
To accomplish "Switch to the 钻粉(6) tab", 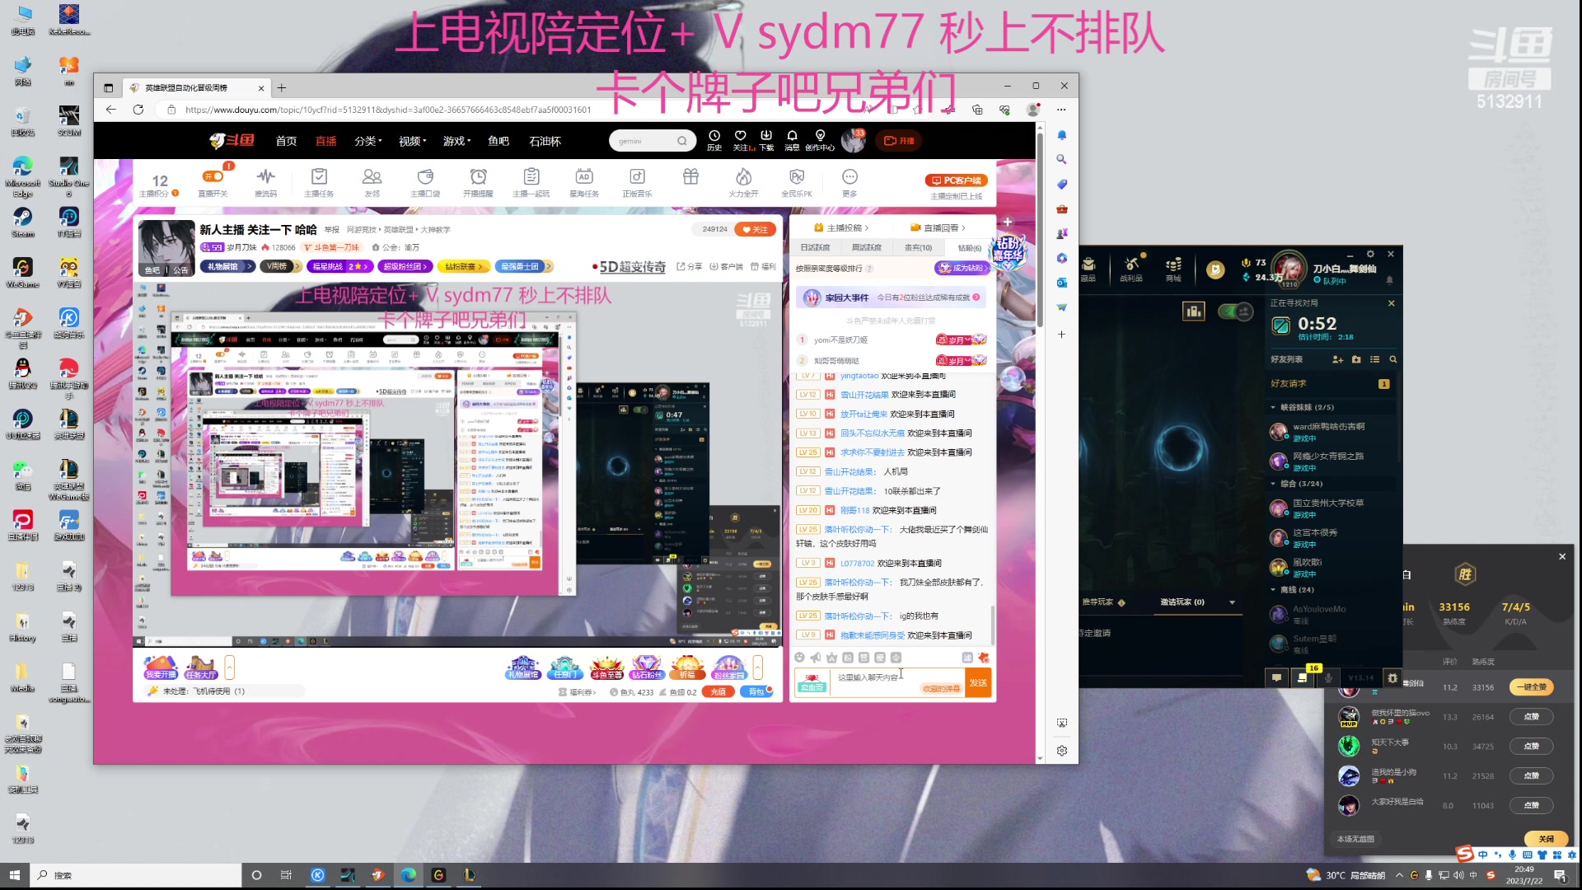I will 969,247.
